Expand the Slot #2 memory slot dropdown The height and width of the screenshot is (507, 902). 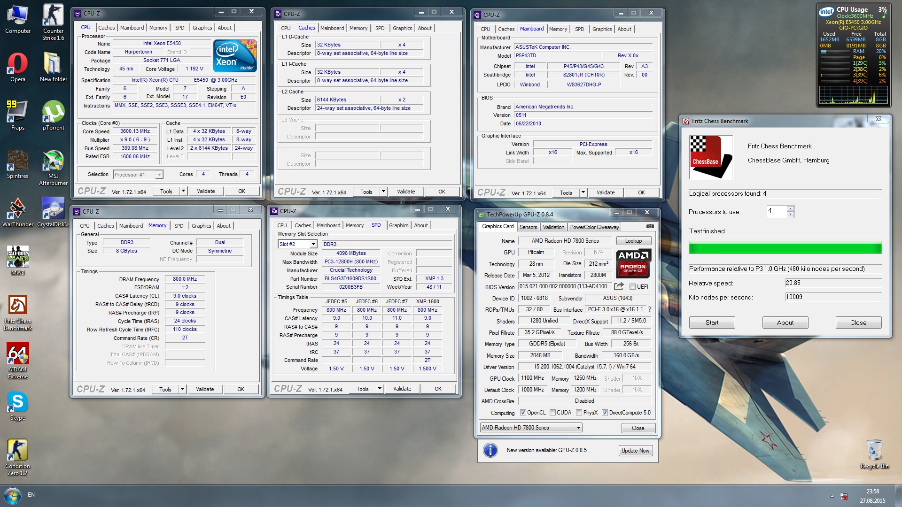point(313,244)
